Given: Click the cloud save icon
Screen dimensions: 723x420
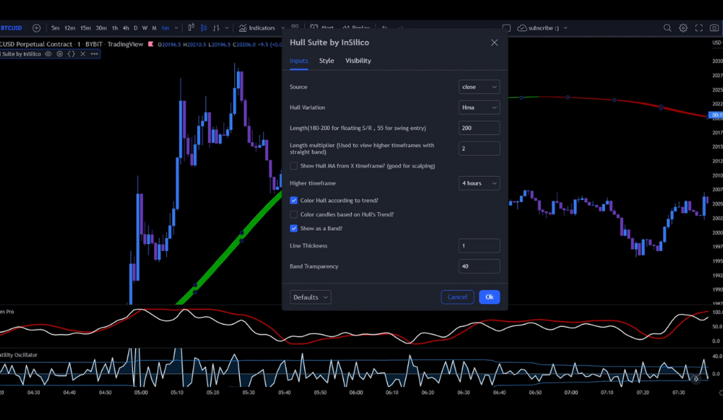Looking at the screenshot, I should click(522, 28).
